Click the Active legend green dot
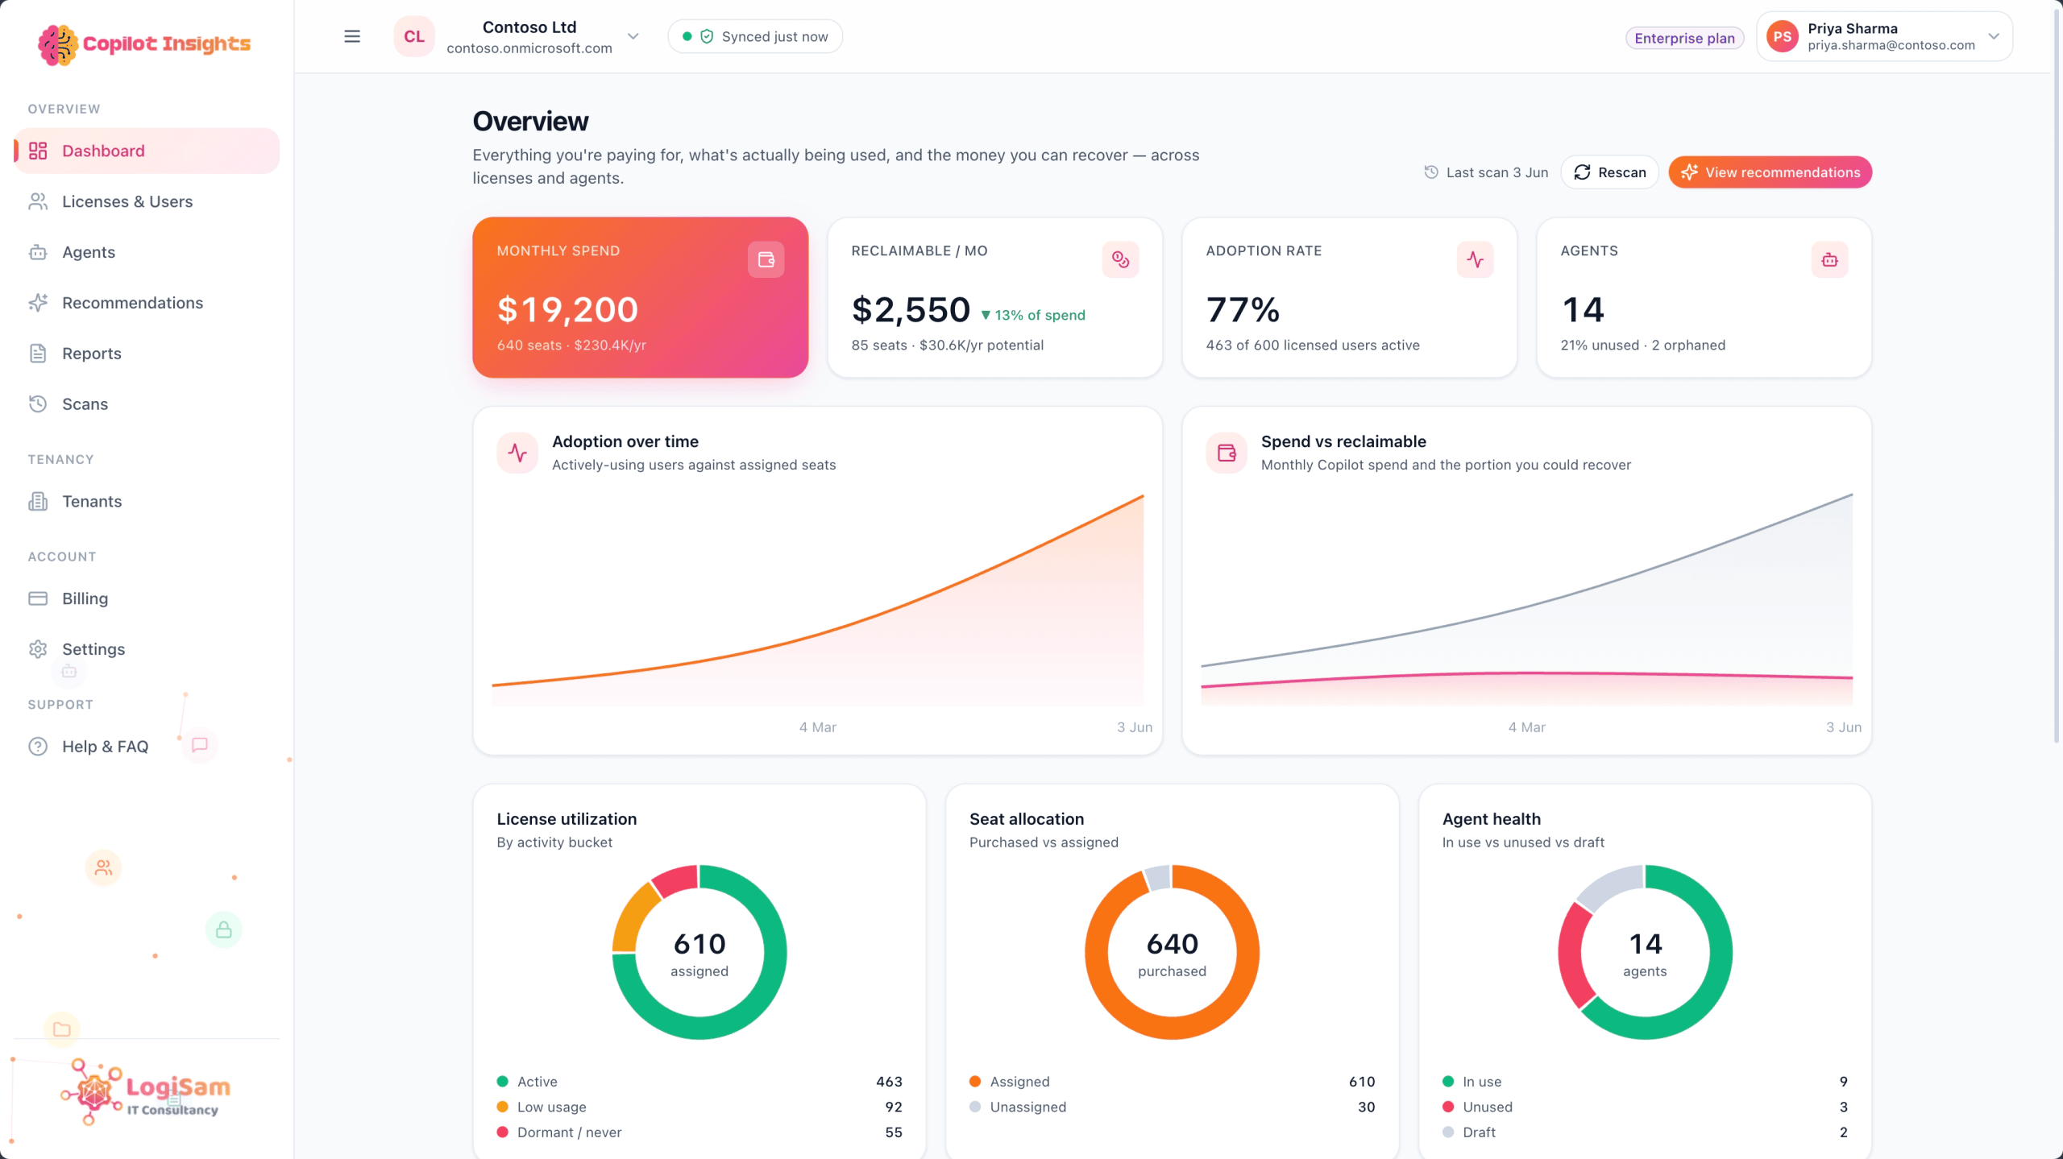This screenshot has width=2063, height=1159. (x=503, y=1081)
